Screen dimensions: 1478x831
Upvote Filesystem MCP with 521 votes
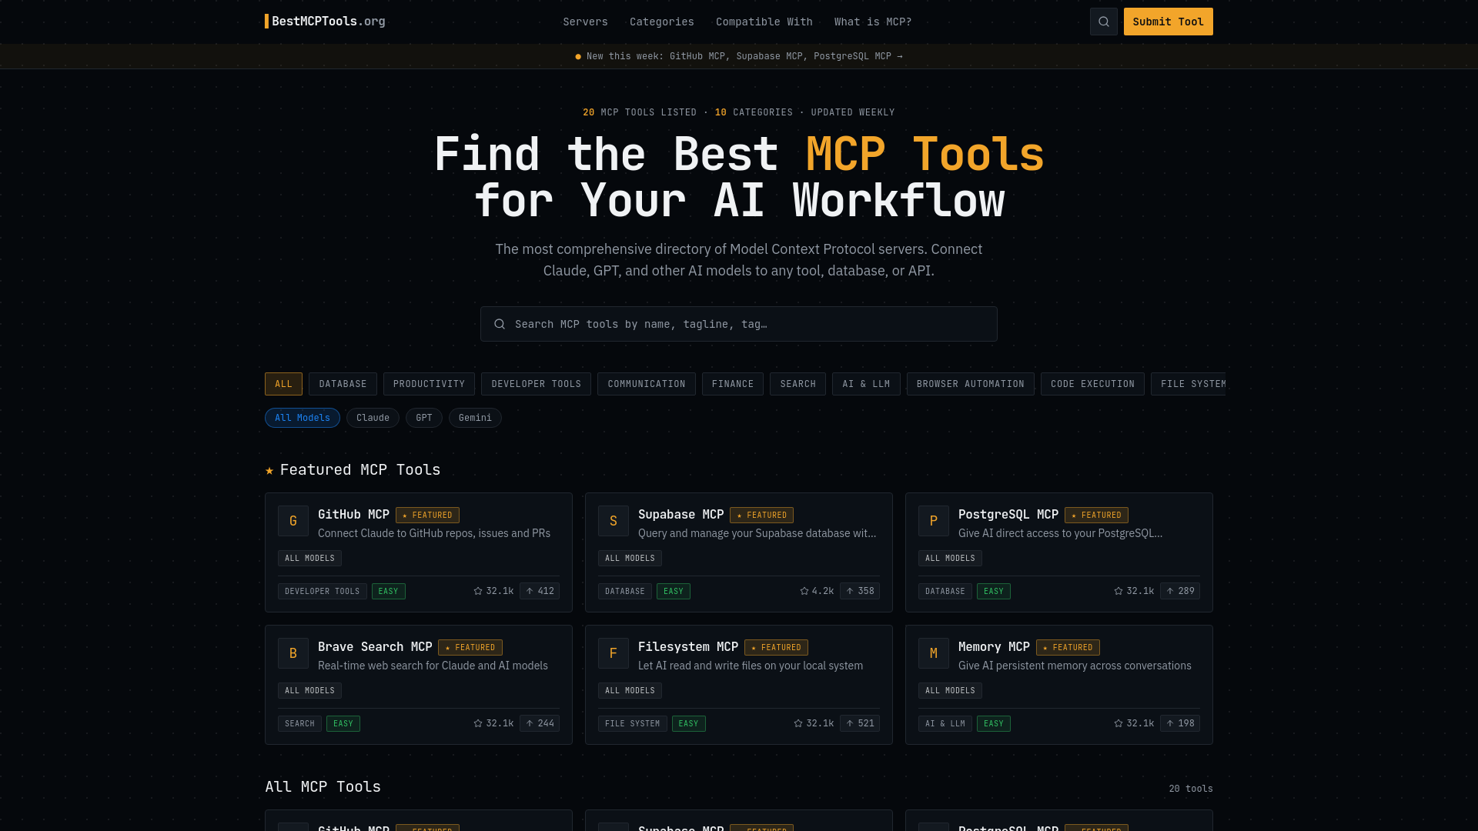point(860,723)
